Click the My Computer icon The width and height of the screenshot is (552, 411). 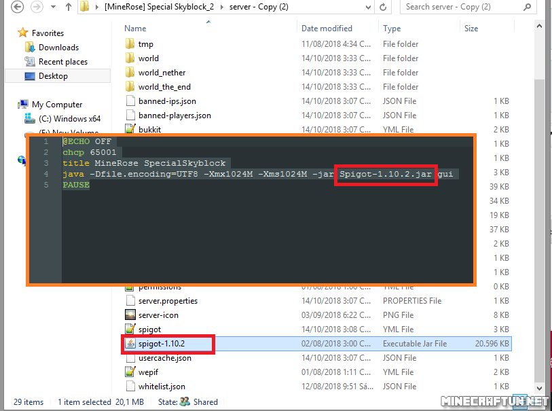(23, 104)
